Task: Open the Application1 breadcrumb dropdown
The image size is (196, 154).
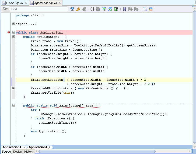Action: coord(24,147)
